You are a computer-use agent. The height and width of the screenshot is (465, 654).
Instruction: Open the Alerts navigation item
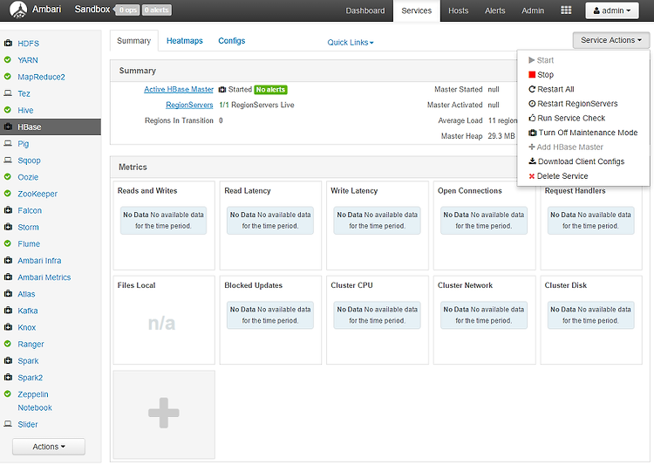click(494, 10)
